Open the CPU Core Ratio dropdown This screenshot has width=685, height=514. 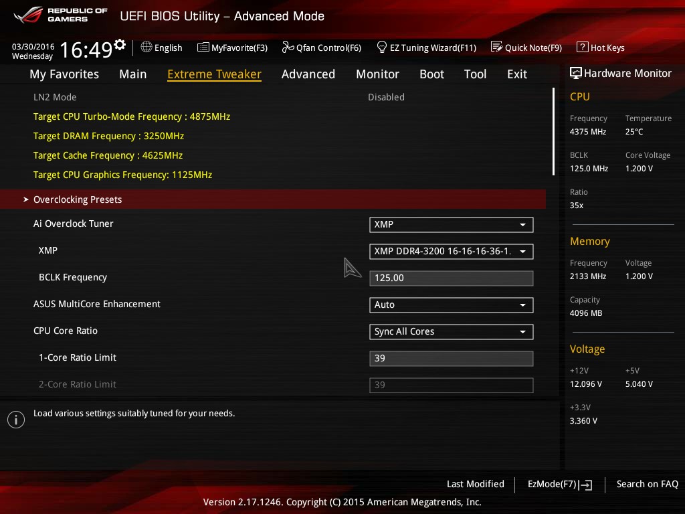point(452,332)
